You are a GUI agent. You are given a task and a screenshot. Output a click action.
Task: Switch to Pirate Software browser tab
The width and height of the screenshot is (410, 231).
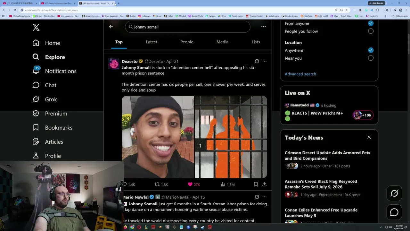tap(58, 3)
